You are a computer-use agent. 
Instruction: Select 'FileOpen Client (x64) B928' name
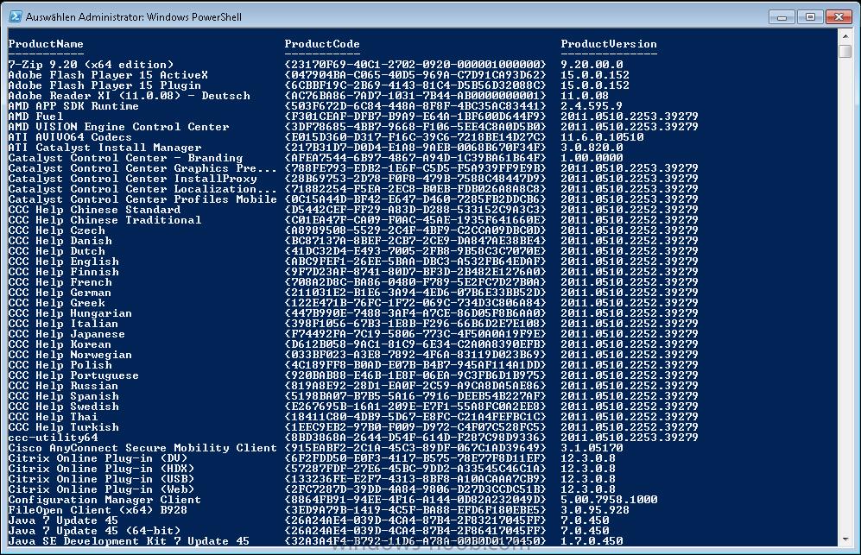click(x=98, y=510)
